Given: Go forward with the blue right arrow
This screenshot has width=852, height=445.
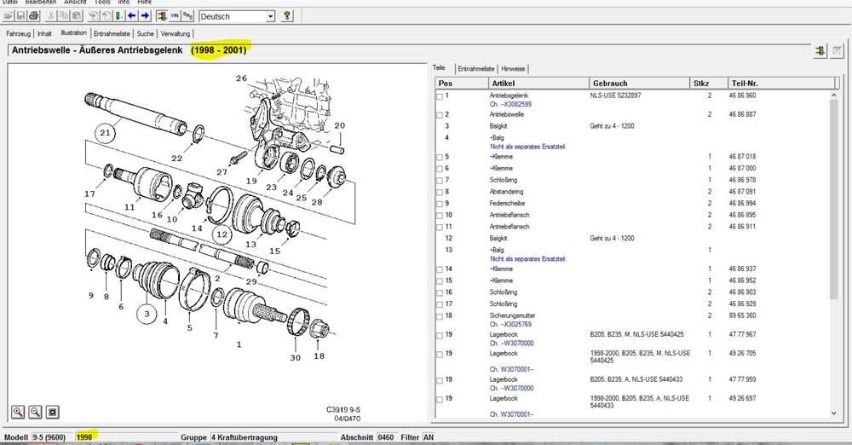Looking at the screenshot, I should click(145, 16).
